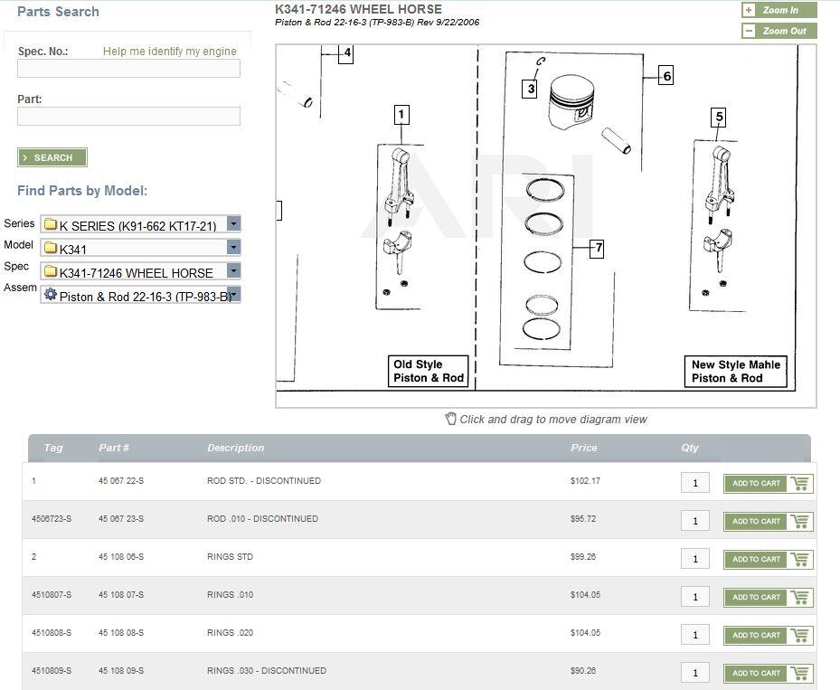Click quantity field for RINGS .010 row
The image size is (840, 690).
pyautogui.click(x=695, y=597)
